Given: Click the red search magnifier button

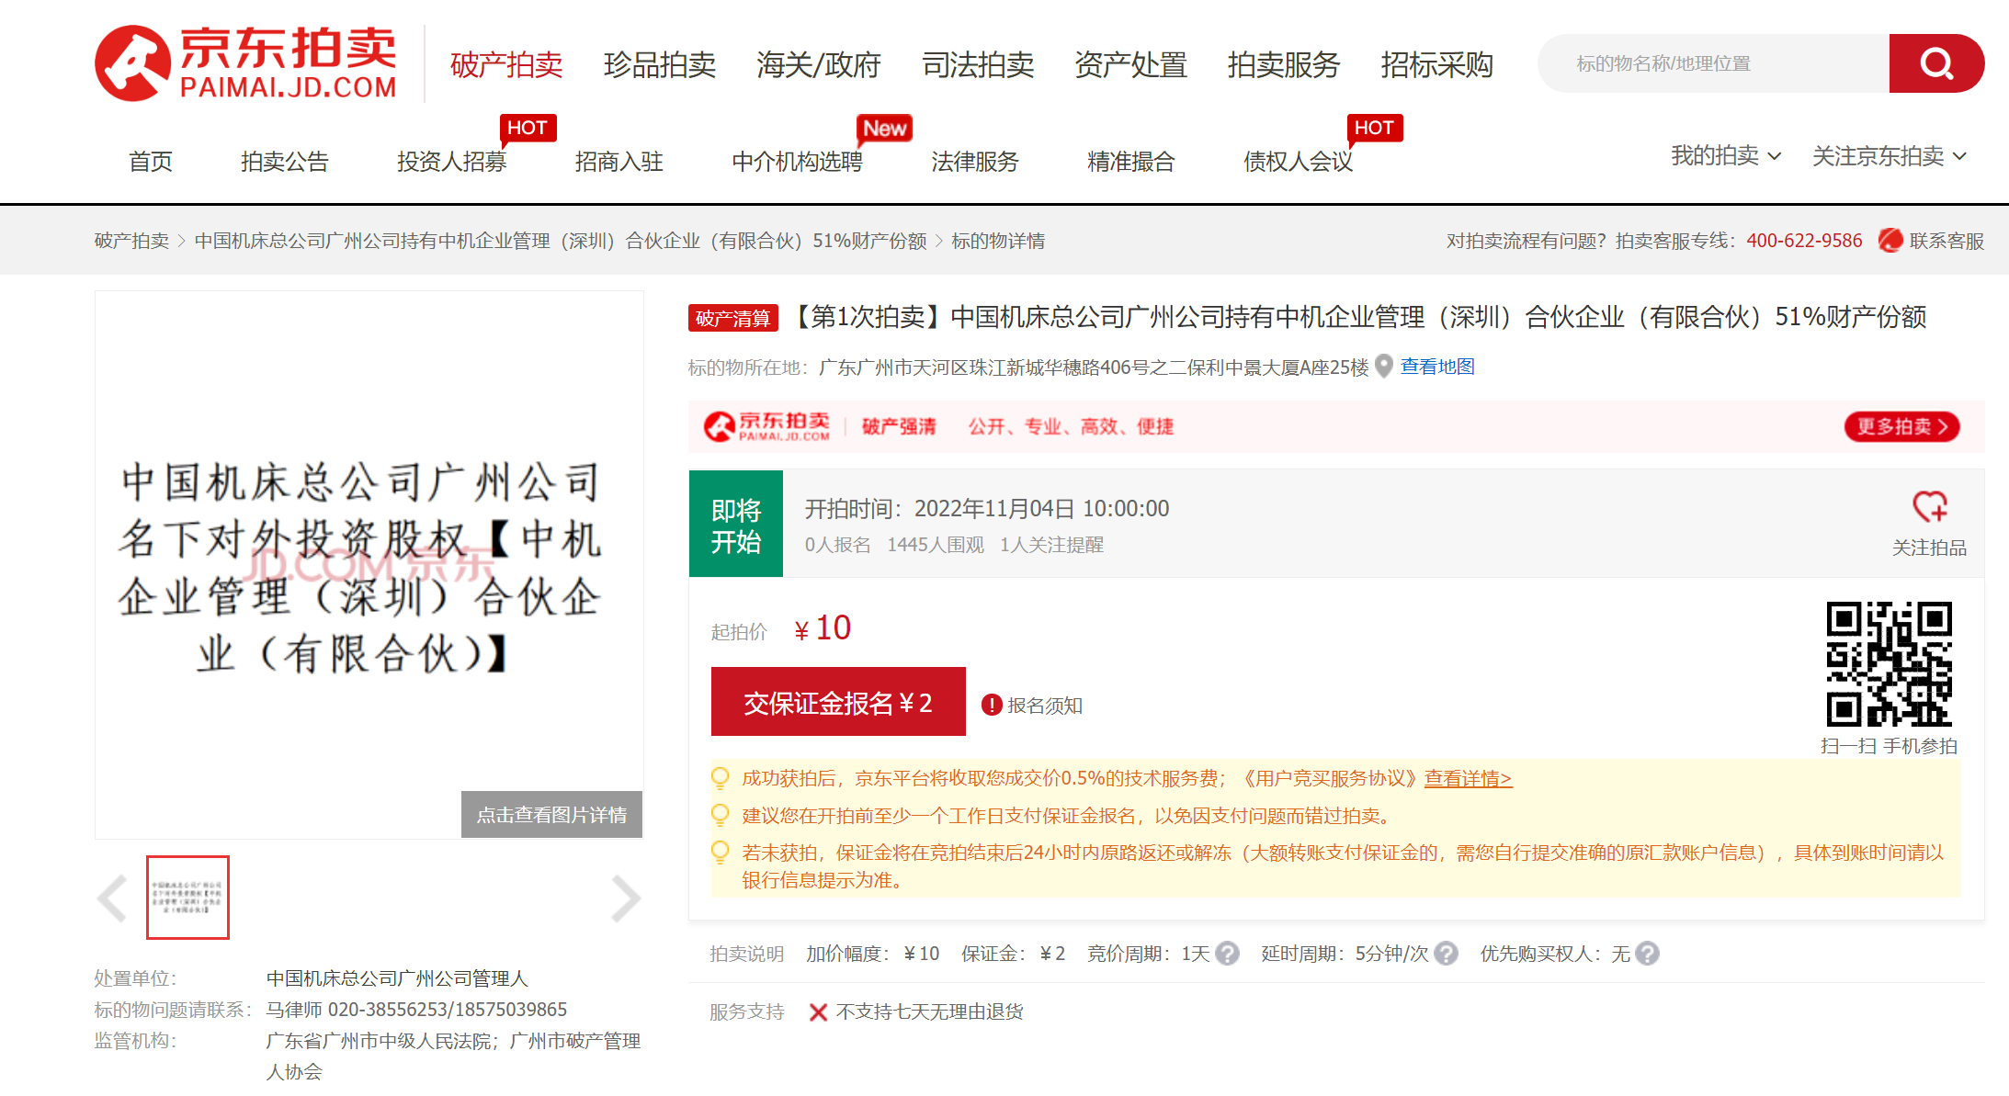Looking at the screenshot, I should coord(1935,63).
